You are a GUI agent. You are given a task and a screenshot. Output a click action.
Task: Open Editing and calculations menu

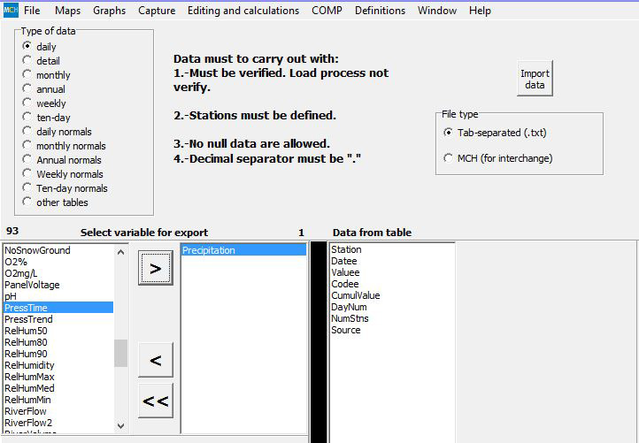click(243, 11)
